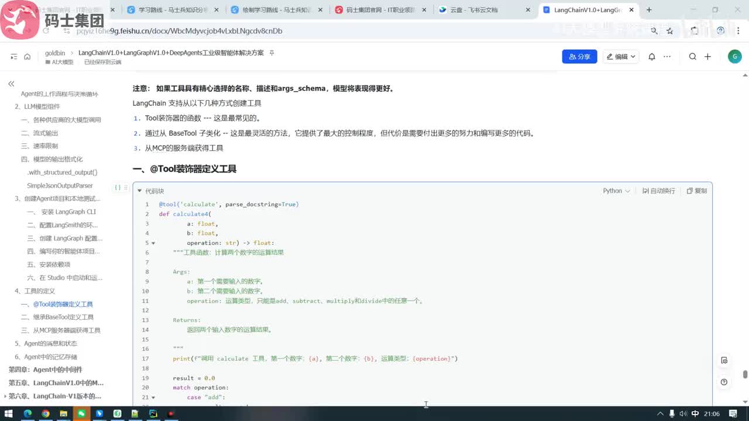Copy code with 复制 button
This screenshot has width=749, height=421.
pos(697,191)
